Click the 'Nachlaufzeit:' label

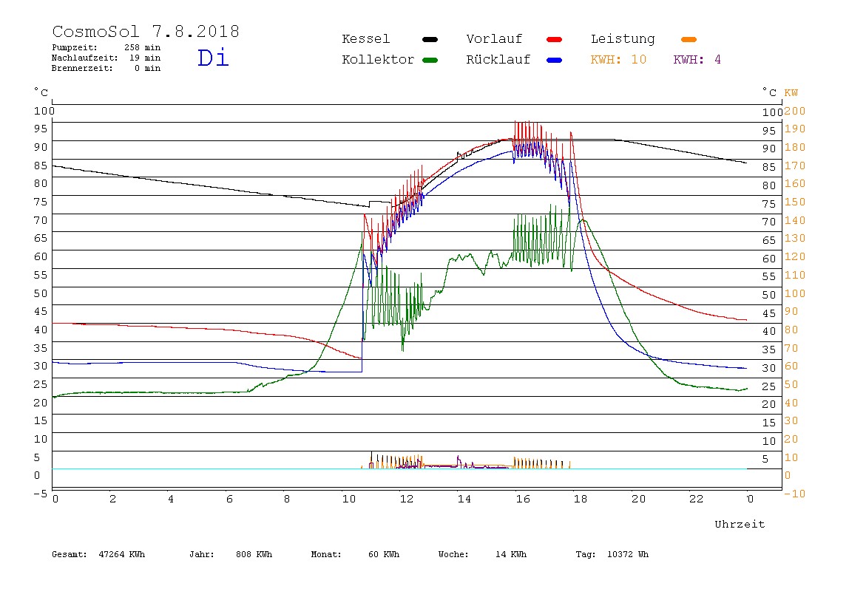pyautogui.click(x=84, y=58)
